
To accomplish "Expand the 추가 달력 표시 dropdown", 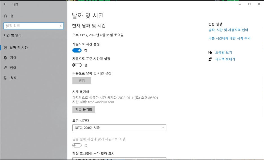I will point(119,159).
